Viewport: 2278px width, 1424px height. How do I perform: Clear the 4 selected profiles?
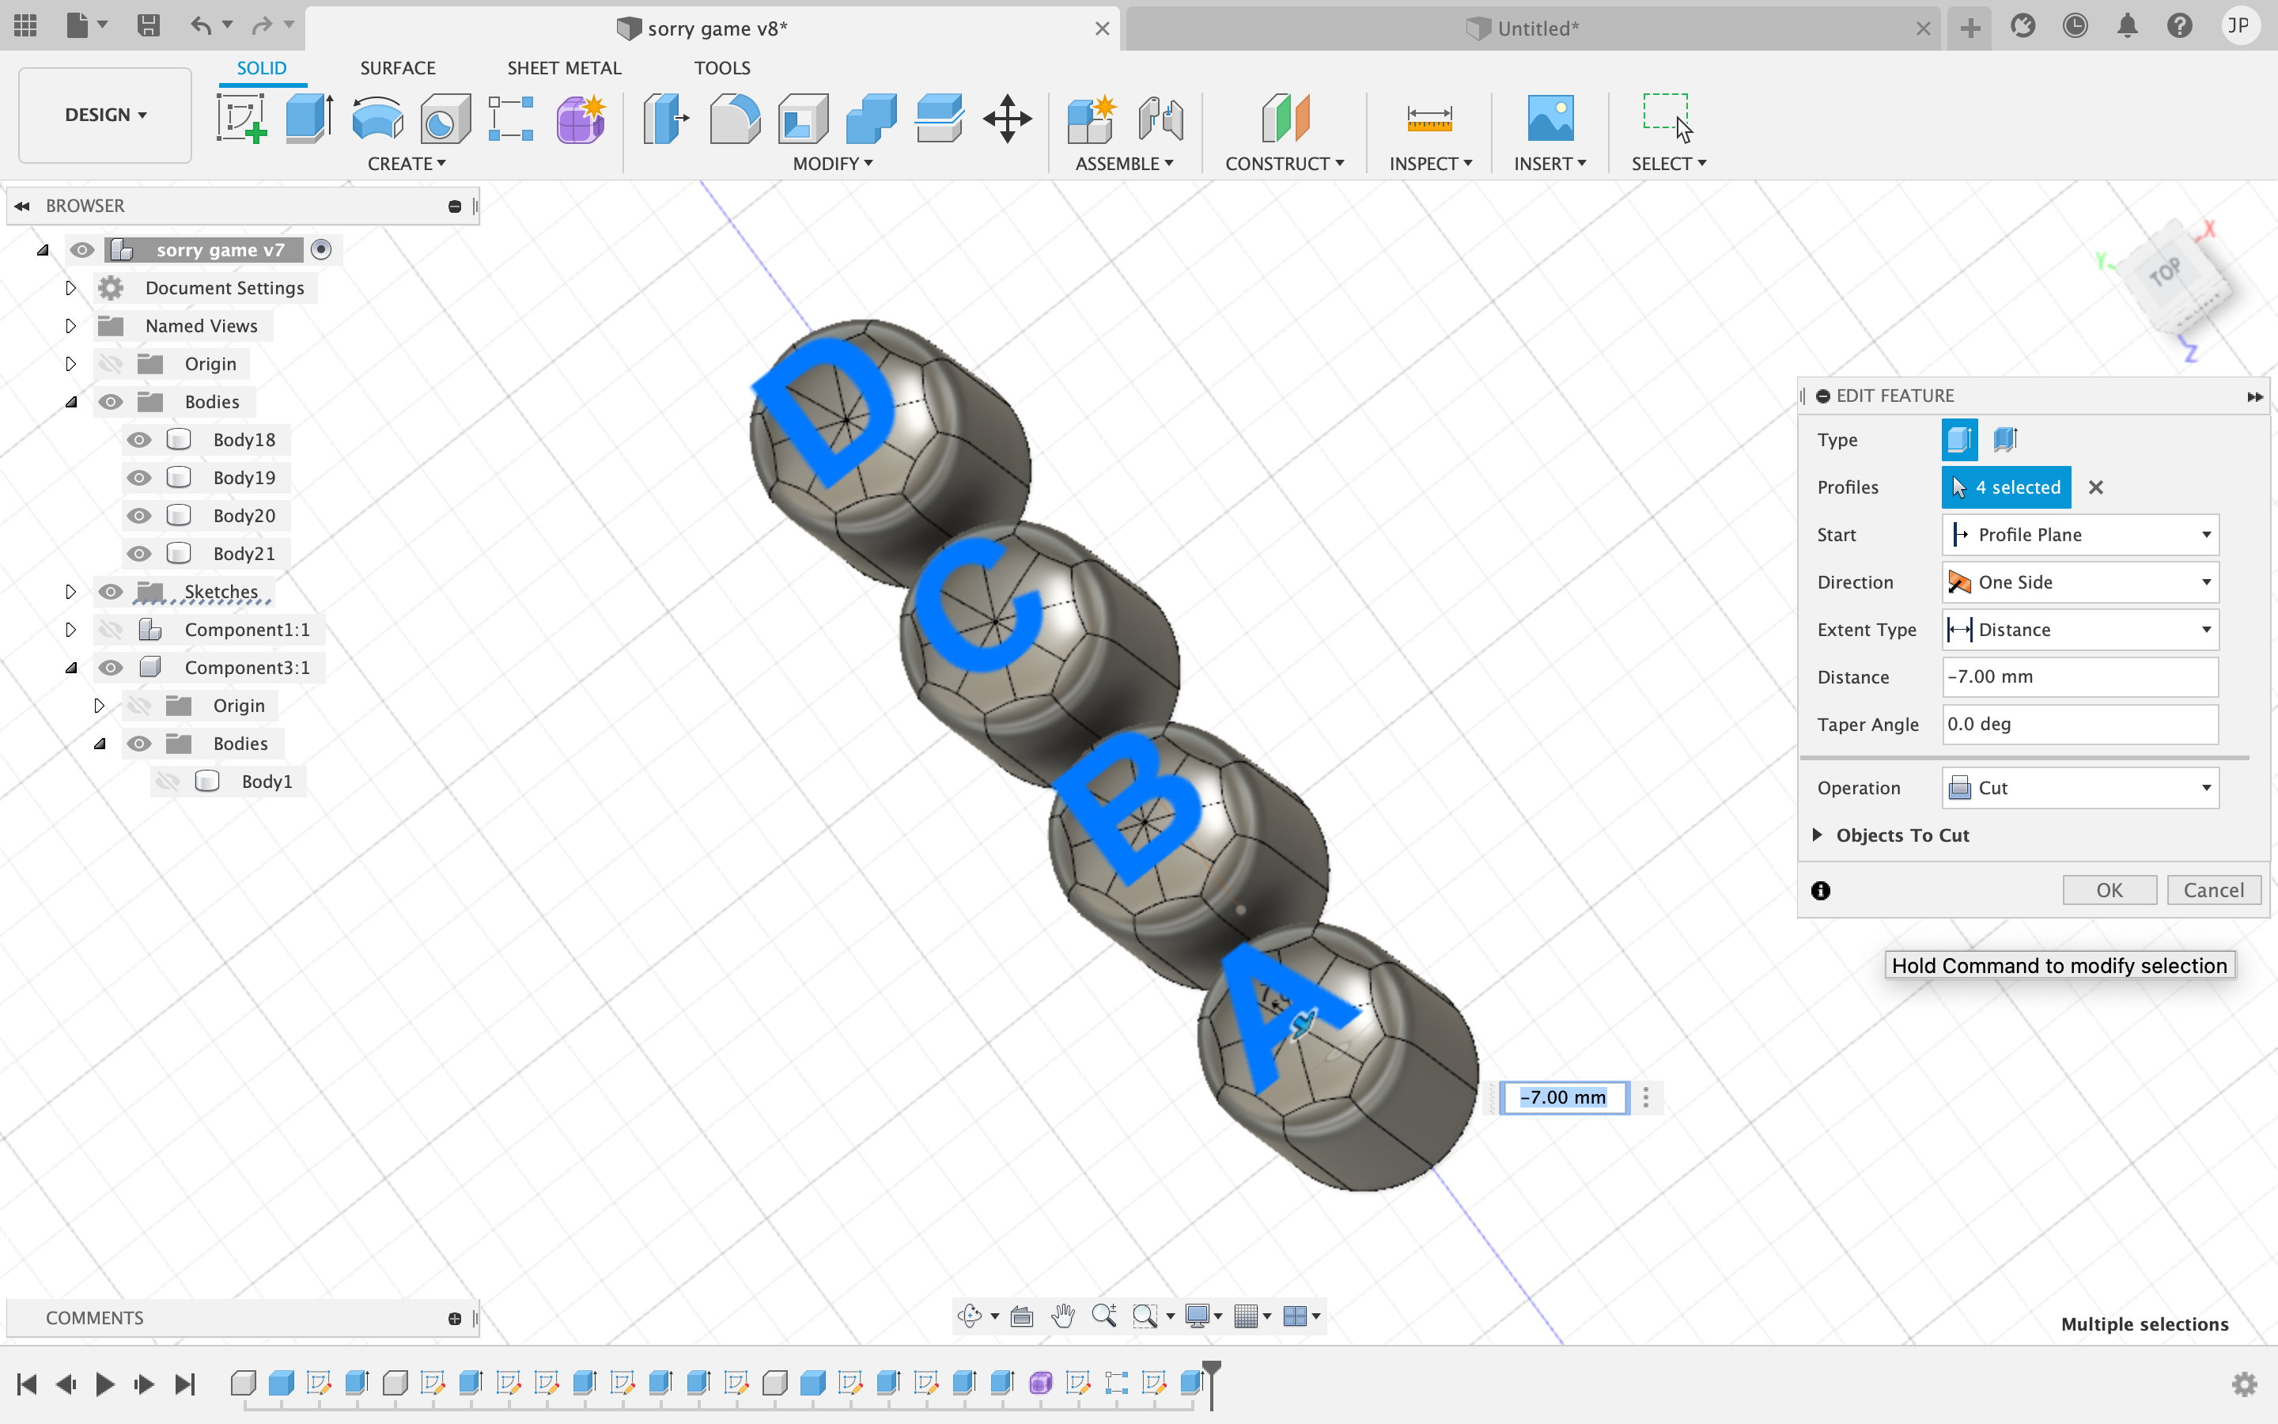2095,487
